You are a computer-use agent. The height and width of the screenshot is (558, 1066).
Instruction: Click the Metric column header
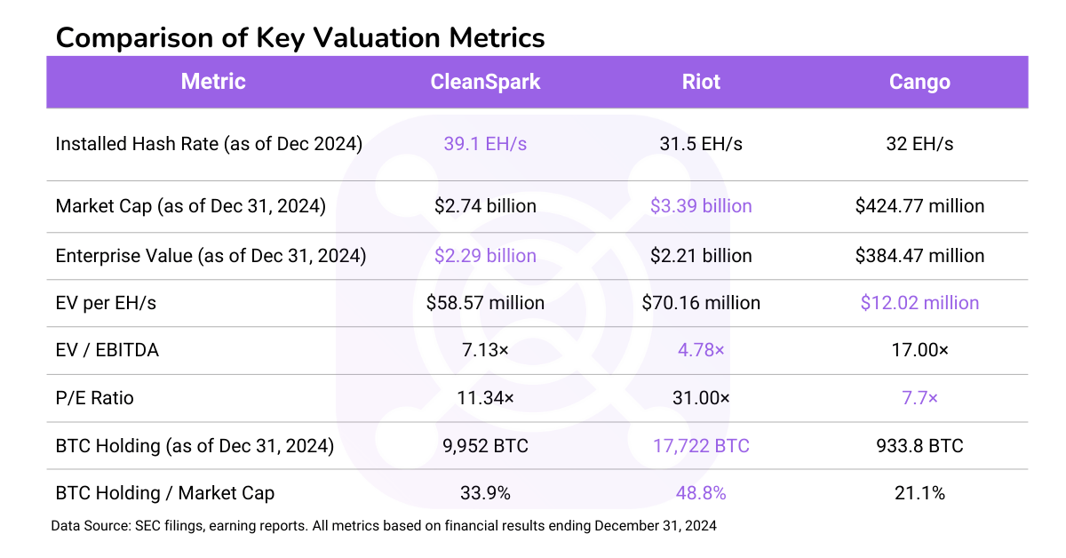[213, 82]
